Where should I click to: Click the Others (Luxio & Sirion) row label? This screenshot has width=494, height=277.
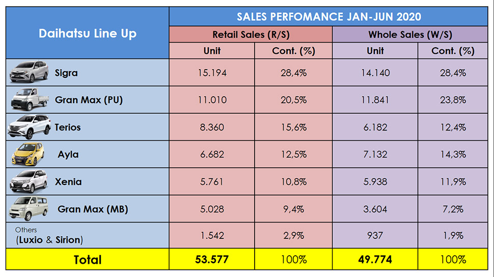49,235
